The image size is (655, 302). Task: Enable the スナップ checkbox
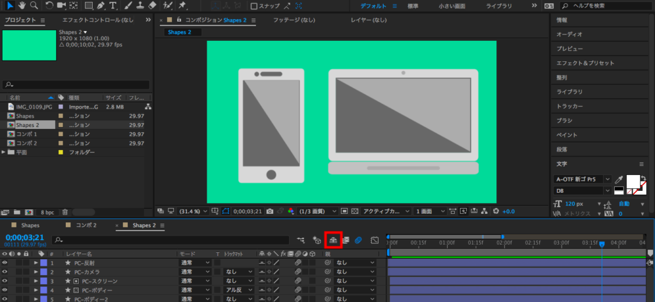(x=254, y=6)
